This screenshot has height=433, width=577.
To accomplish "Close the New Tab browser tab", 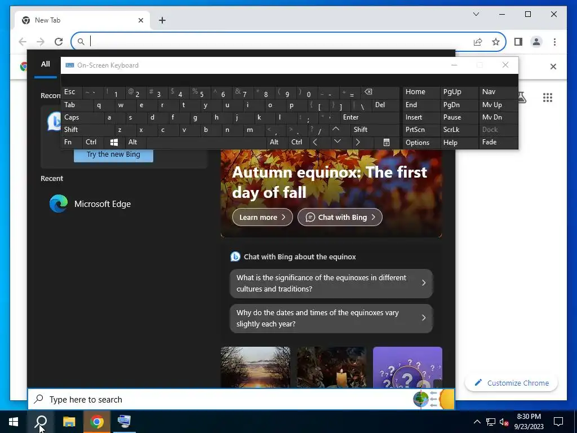I will click(140, 20).
